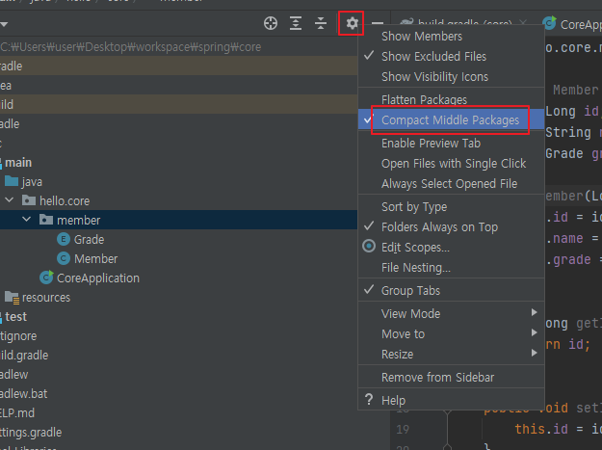This screenshot has height=450, width=602.
Task: Enable Flatten Packages option
Action: [451, 100]
